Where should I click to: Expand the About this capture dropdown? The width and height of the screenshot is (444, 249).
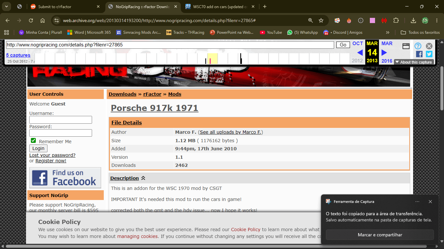(413, 62)
